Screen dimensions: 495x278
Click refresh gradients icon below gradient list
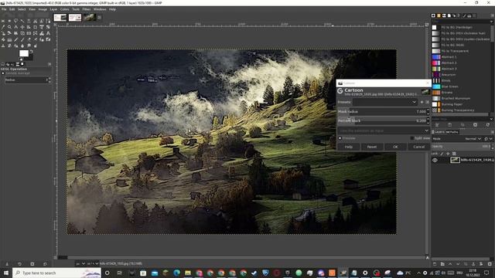(488, 125)
